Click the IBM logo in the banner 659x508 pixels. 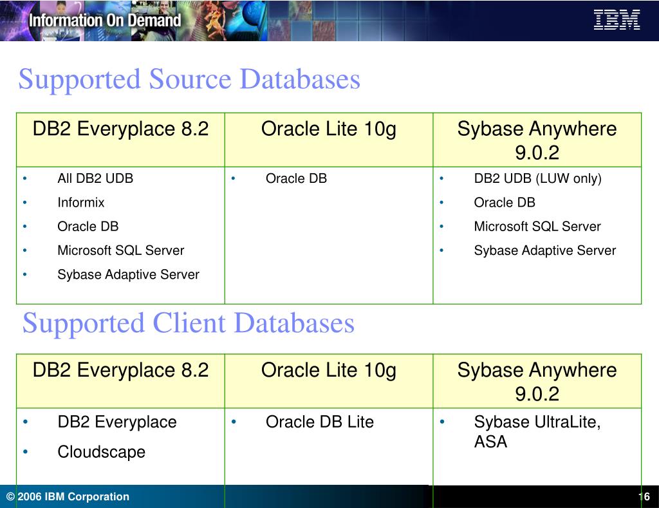(x=617, y=20)
